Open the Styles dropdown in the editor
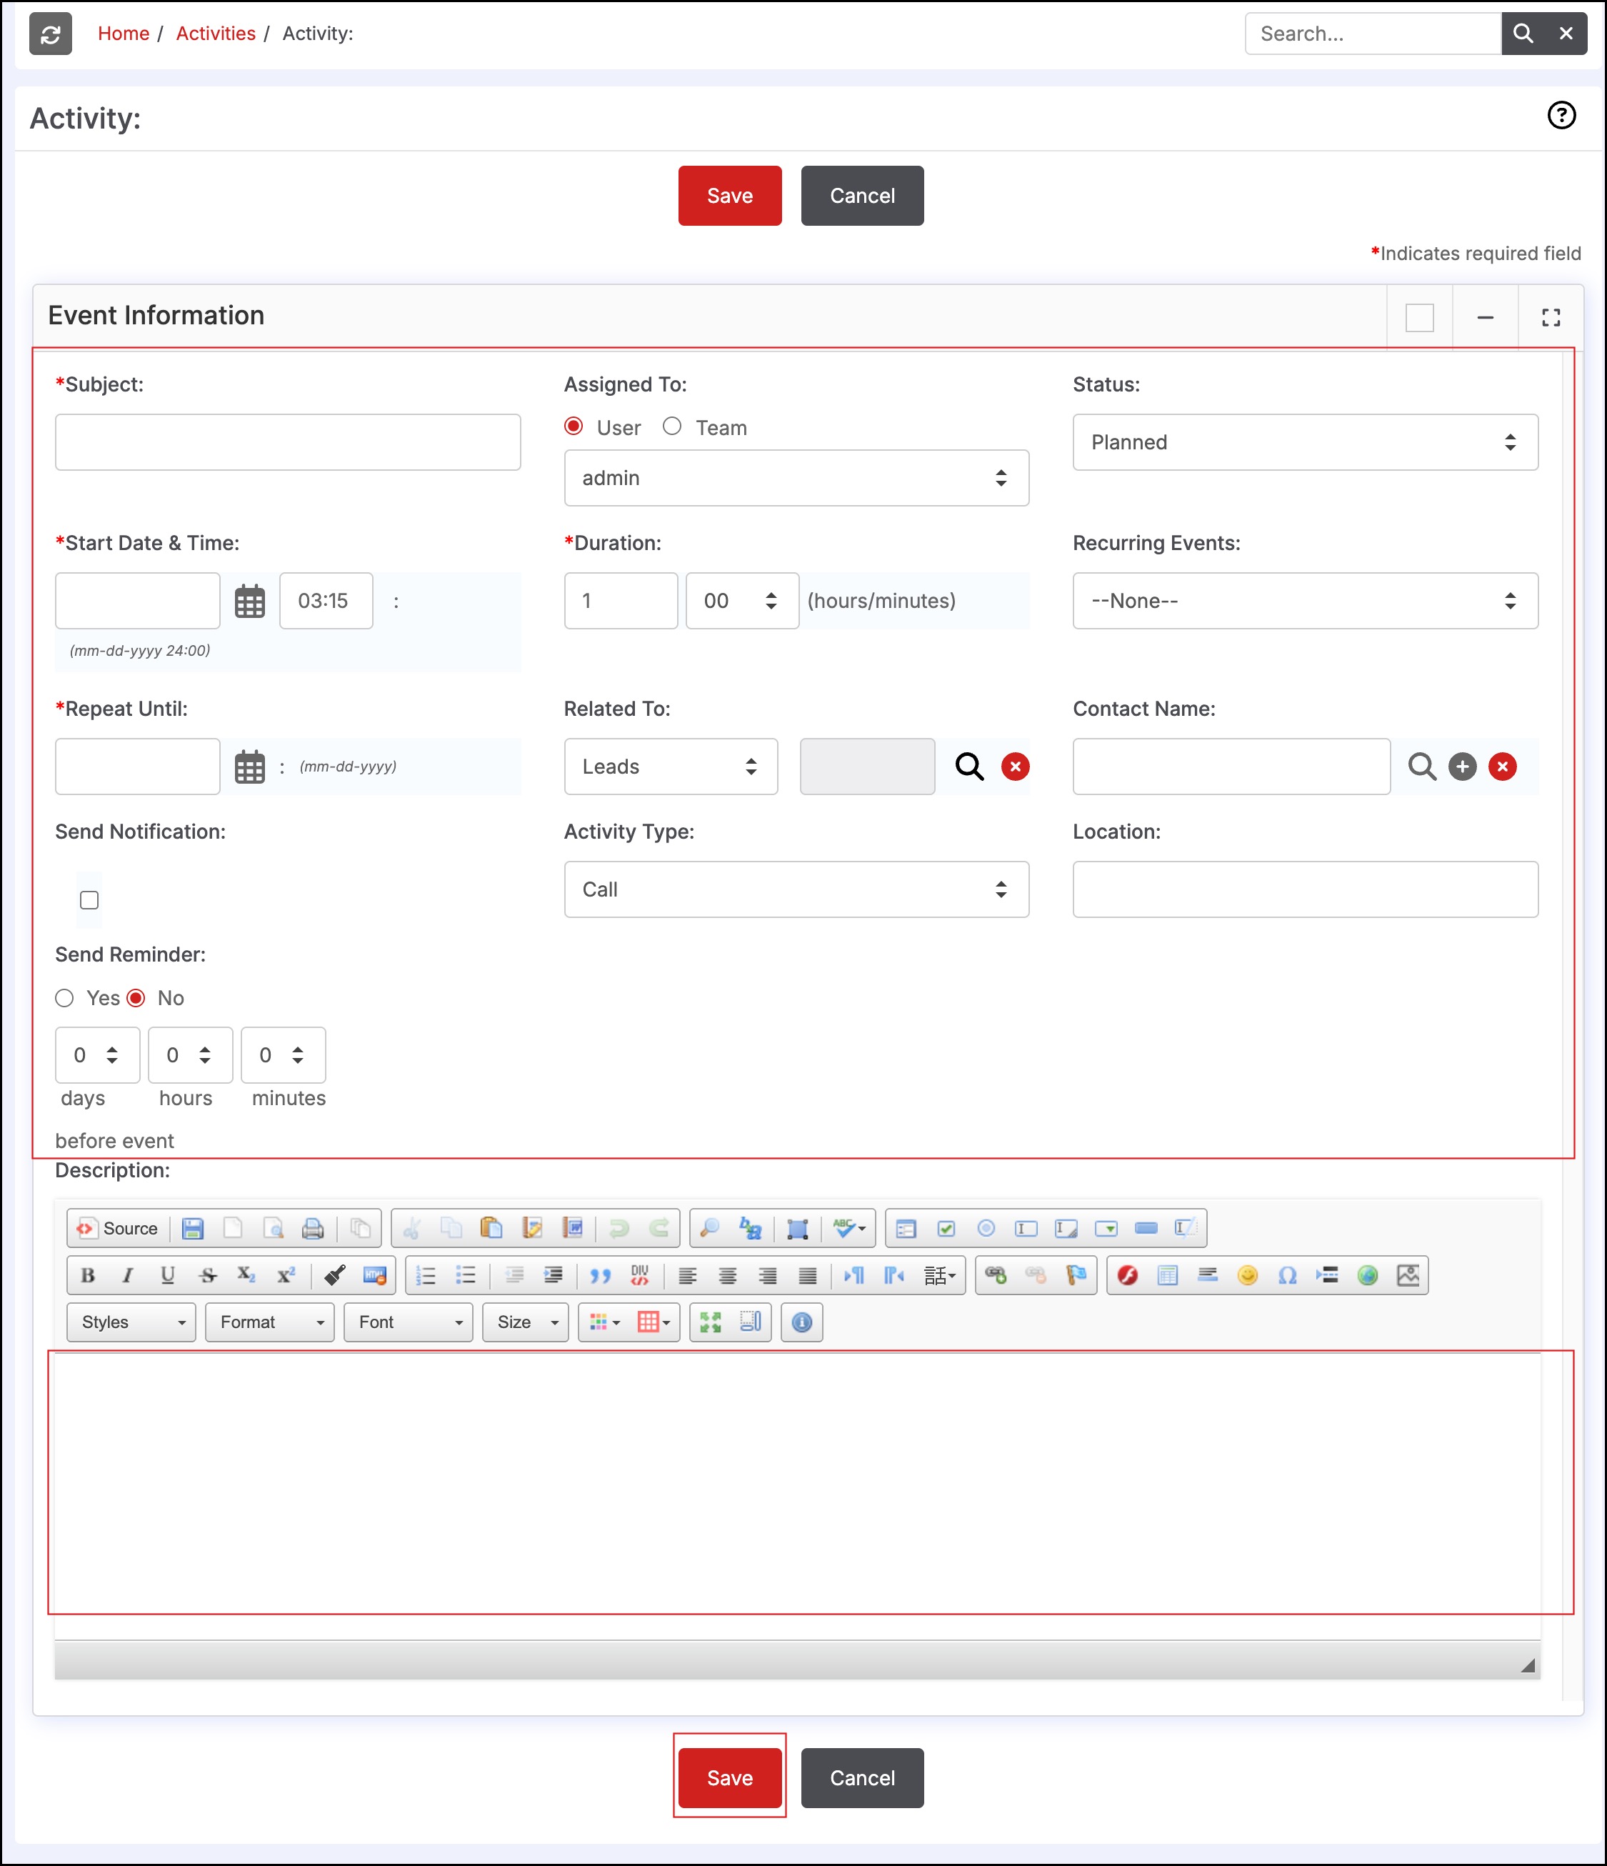The height and width of the screenshot is (1866, 1607). (x=131, y=1322)
